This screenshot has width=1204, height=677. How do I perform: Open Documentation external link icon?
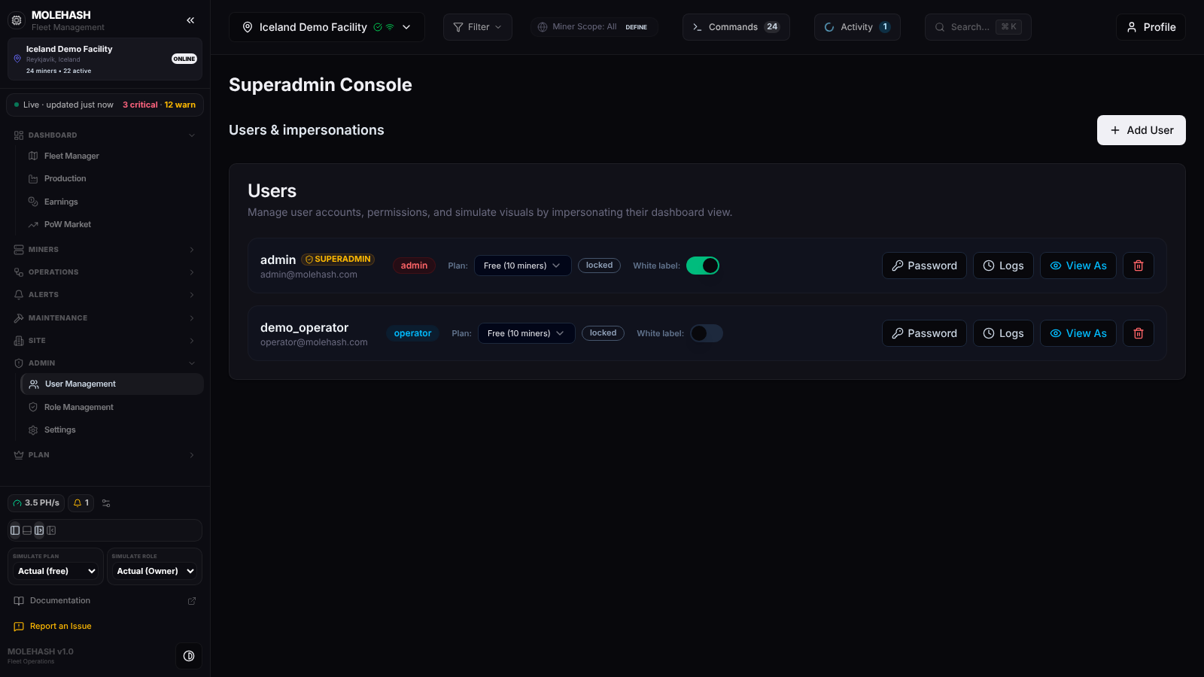coord(192,601)
